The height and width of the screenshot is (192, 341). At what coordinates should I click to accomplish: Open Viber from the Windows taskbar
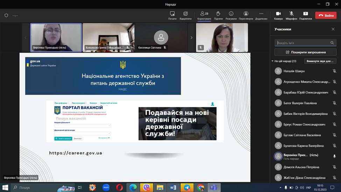[146, 187]
